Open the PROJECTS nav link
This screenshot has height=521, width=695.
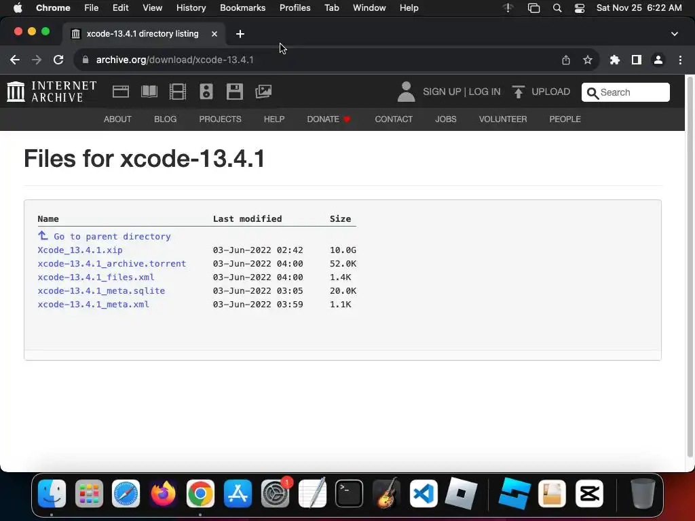[221, 119]
